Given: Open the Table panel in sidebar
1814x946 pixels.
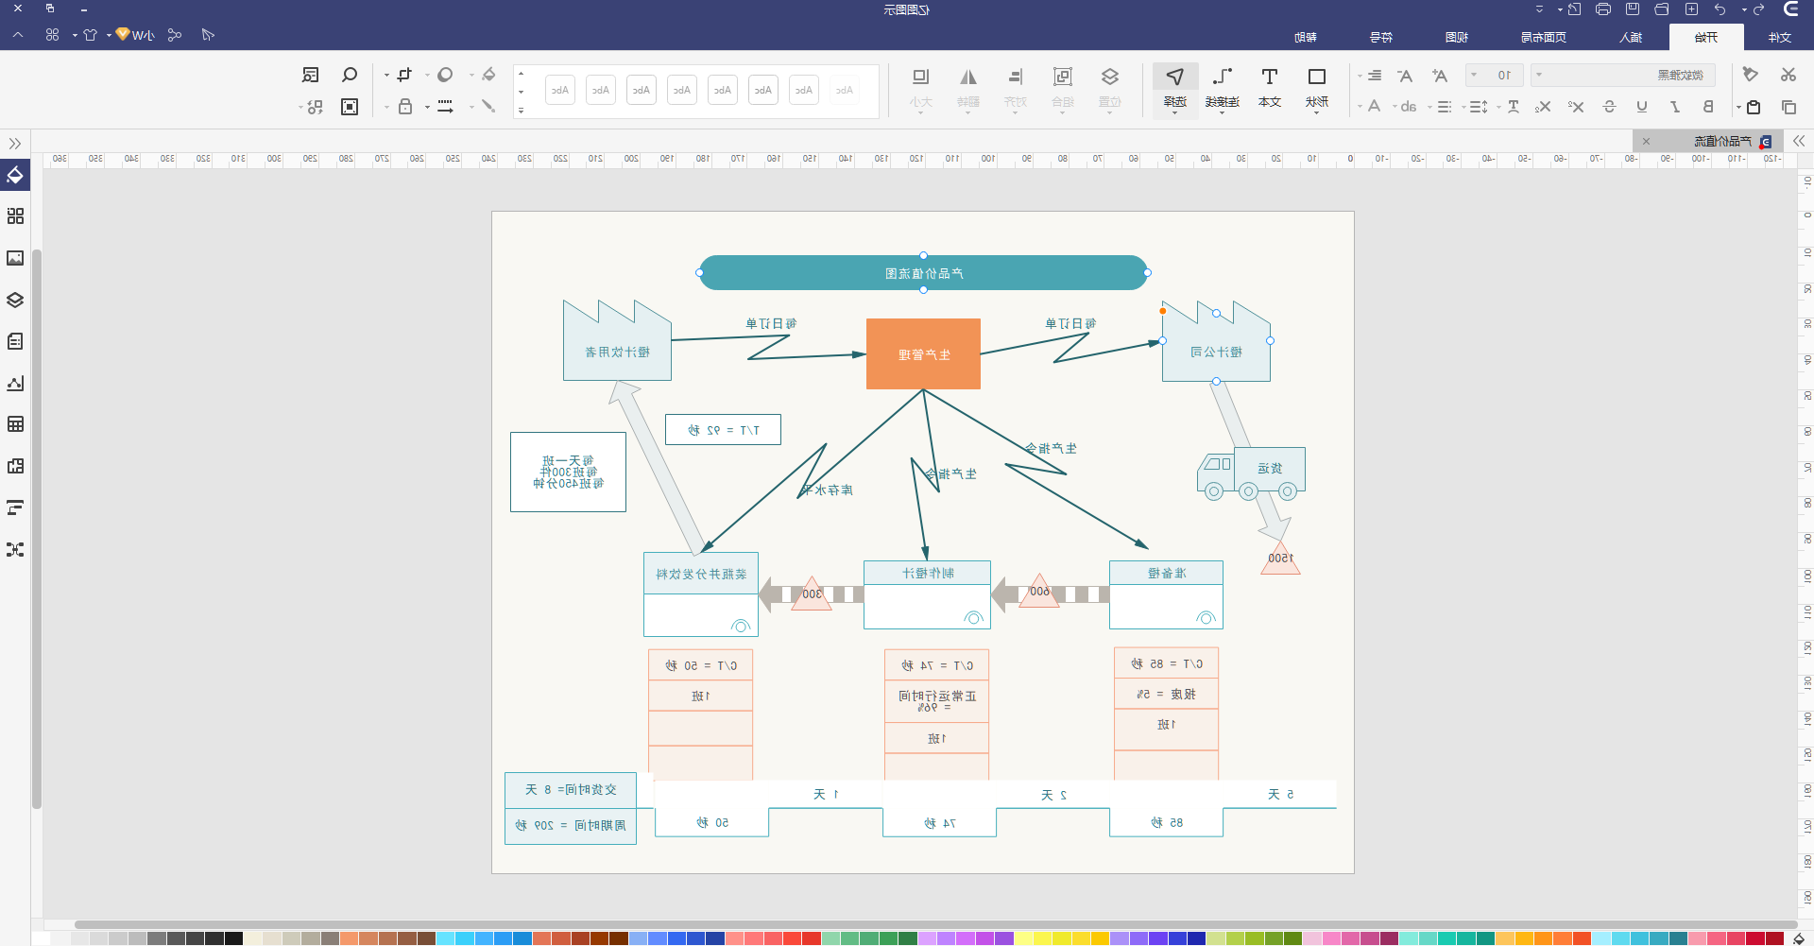Looking at the screenshot, I should [15, 424].
